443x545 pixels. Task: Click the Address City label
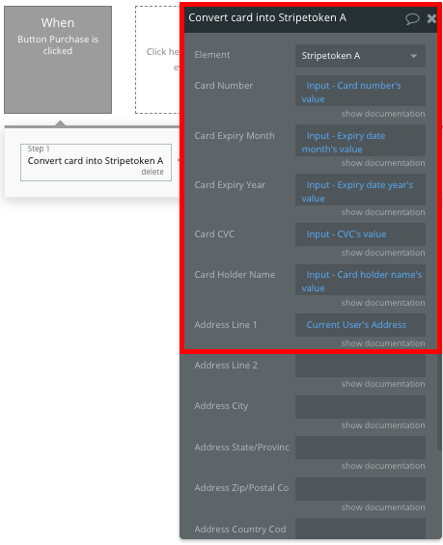point(221,406)
